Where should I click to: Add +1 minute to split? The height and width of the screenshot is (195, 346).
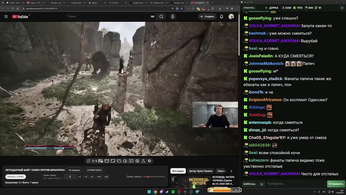pyautogui.click(x=79, y=177)
